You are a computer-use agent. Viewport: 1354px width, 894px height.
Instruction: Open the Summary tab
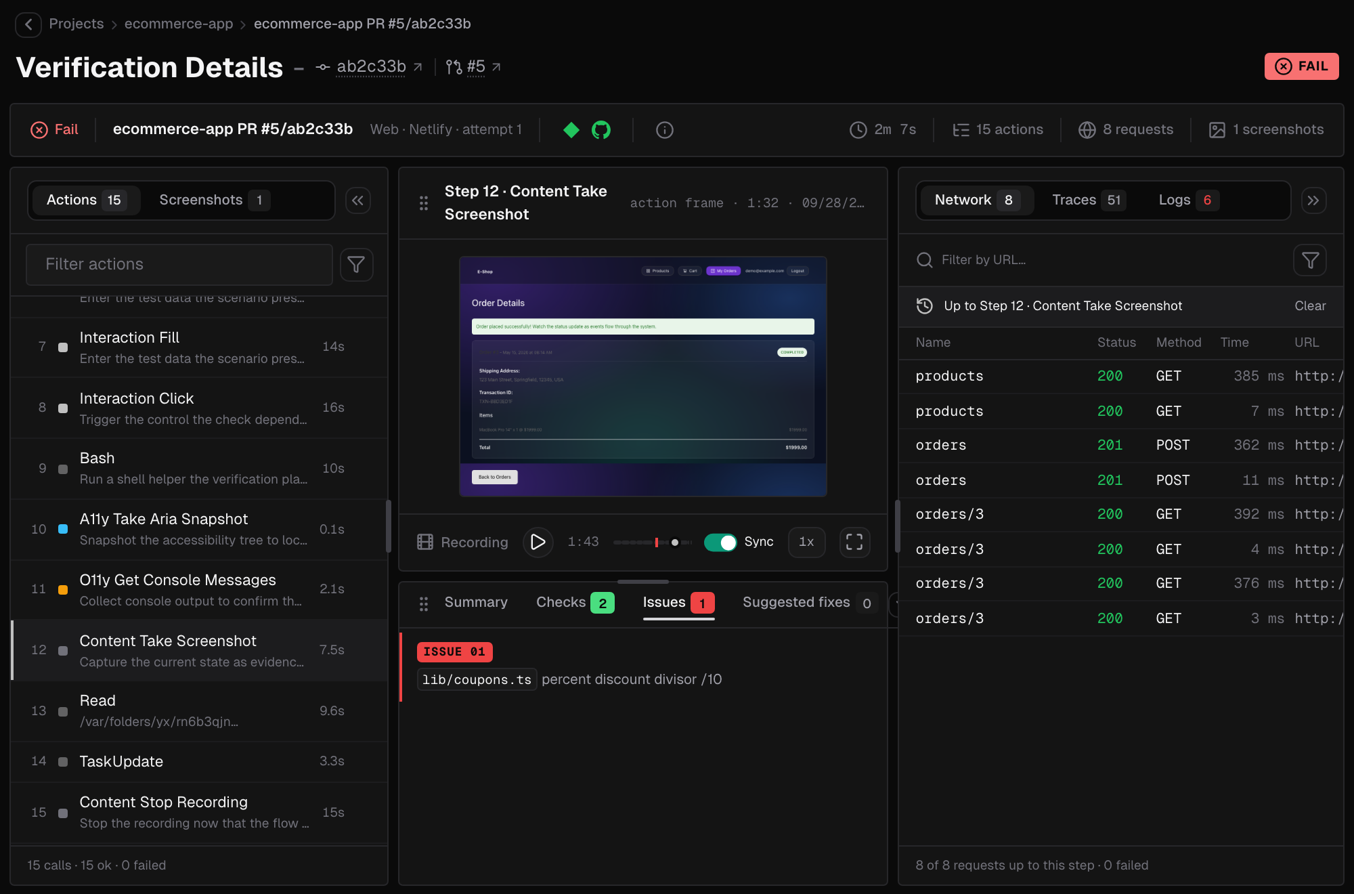pos(476,603)
